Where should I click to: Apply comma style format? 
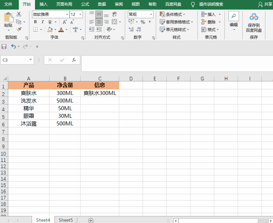point(150,22)
